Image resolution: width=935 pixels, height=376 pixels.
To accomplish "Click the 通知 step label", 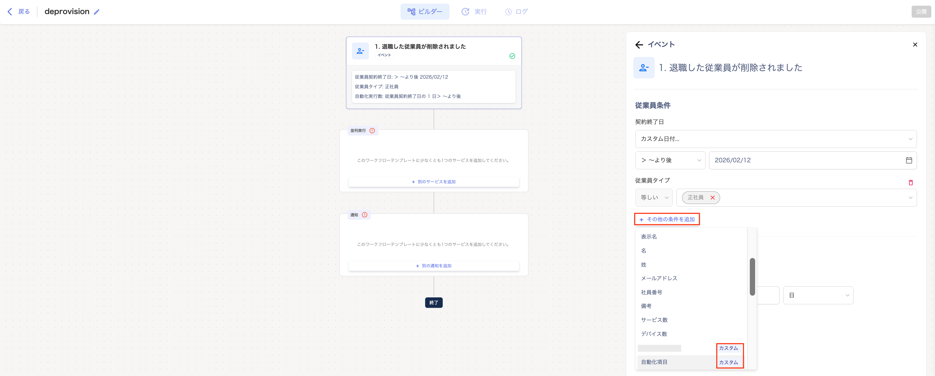I will click(354, 215).
